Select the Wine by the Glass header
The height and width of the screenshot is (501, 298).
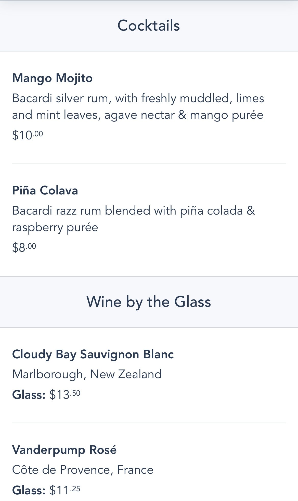pos(149,302)
